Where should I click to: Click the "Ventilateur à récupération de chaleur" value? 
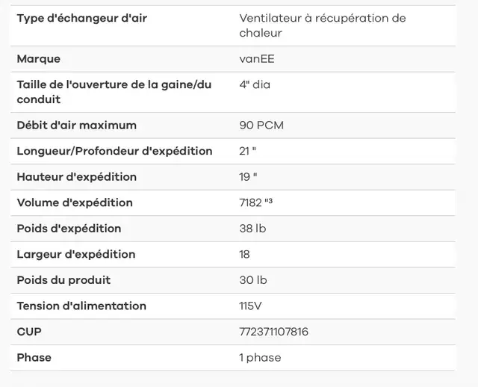[323, 25]
